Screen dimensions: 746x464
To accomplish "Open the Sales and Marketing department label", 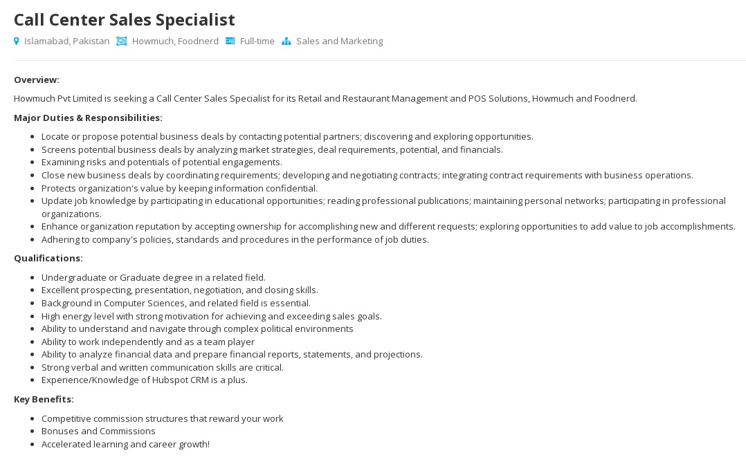I will tap(339, 41).
